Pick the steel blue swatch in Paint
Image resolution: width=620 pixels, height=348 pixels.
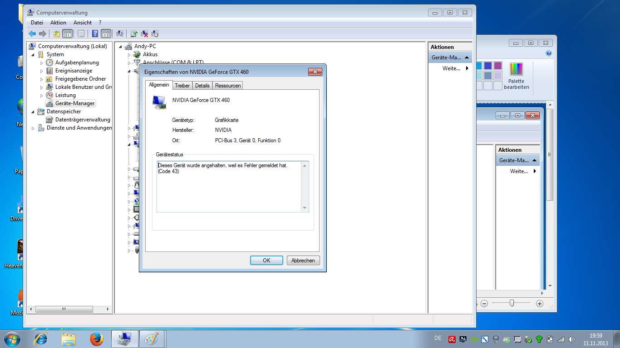[x=488, y=76]
